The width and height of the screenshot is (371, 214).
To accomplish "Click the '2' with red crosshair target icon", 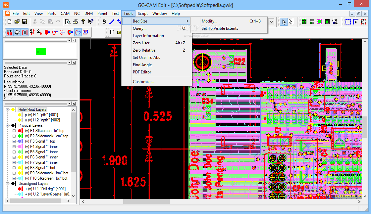I will pyautogui.click(x=40, y=32).
